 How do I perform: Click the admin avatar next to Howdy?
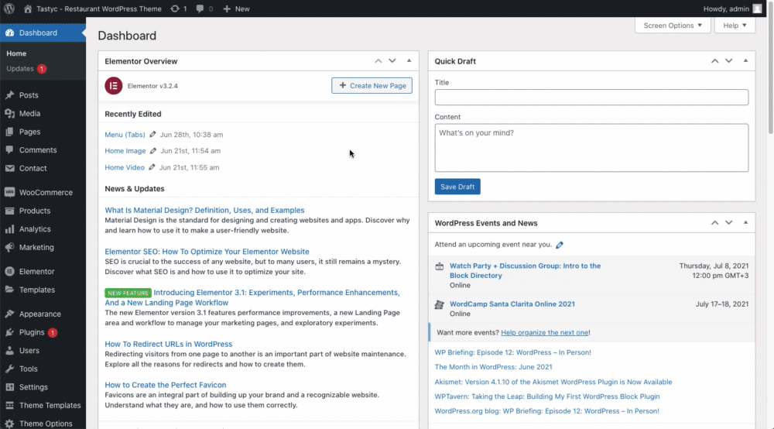pyautogui.click(x=757, y=9)
